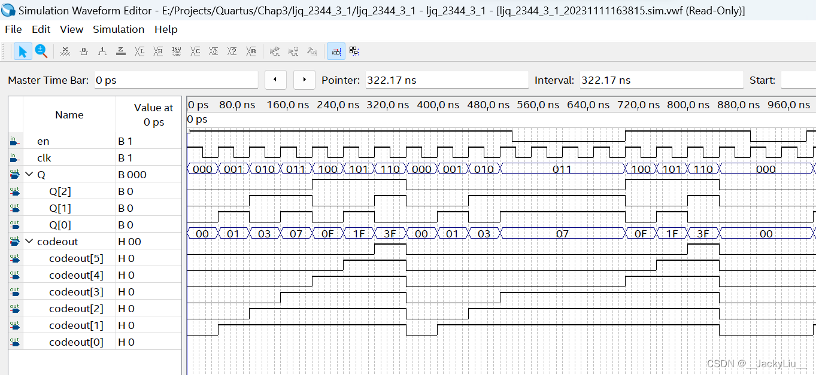
Task: Select the Selection tool arrow
Action: point(23,51)
